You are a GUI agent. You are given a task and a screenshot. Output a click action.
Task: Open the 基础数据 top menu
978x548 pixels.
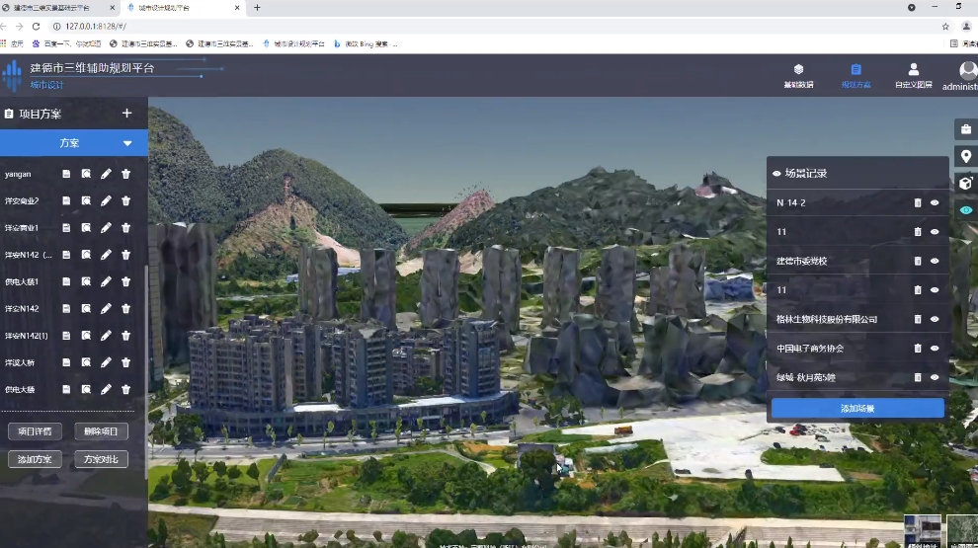point(798,75)
